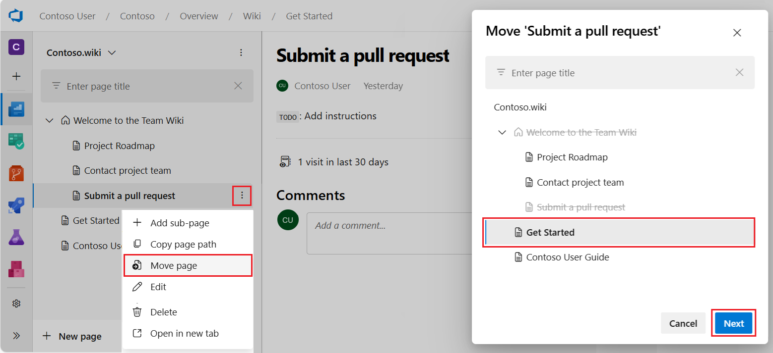Select the Contoso project avatar icon

pyautogui.click(x=16, y=47)
